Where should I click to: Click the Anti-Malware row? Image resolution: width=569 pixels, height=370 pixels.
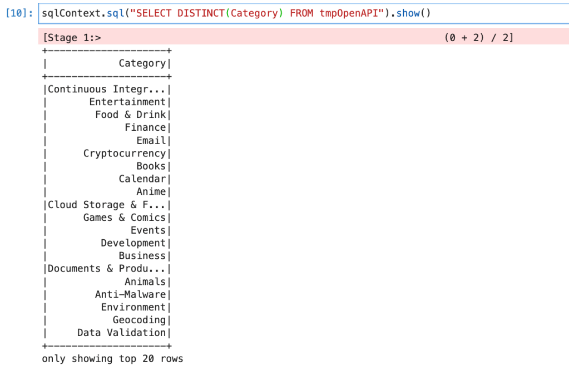[x=130, y=294]
